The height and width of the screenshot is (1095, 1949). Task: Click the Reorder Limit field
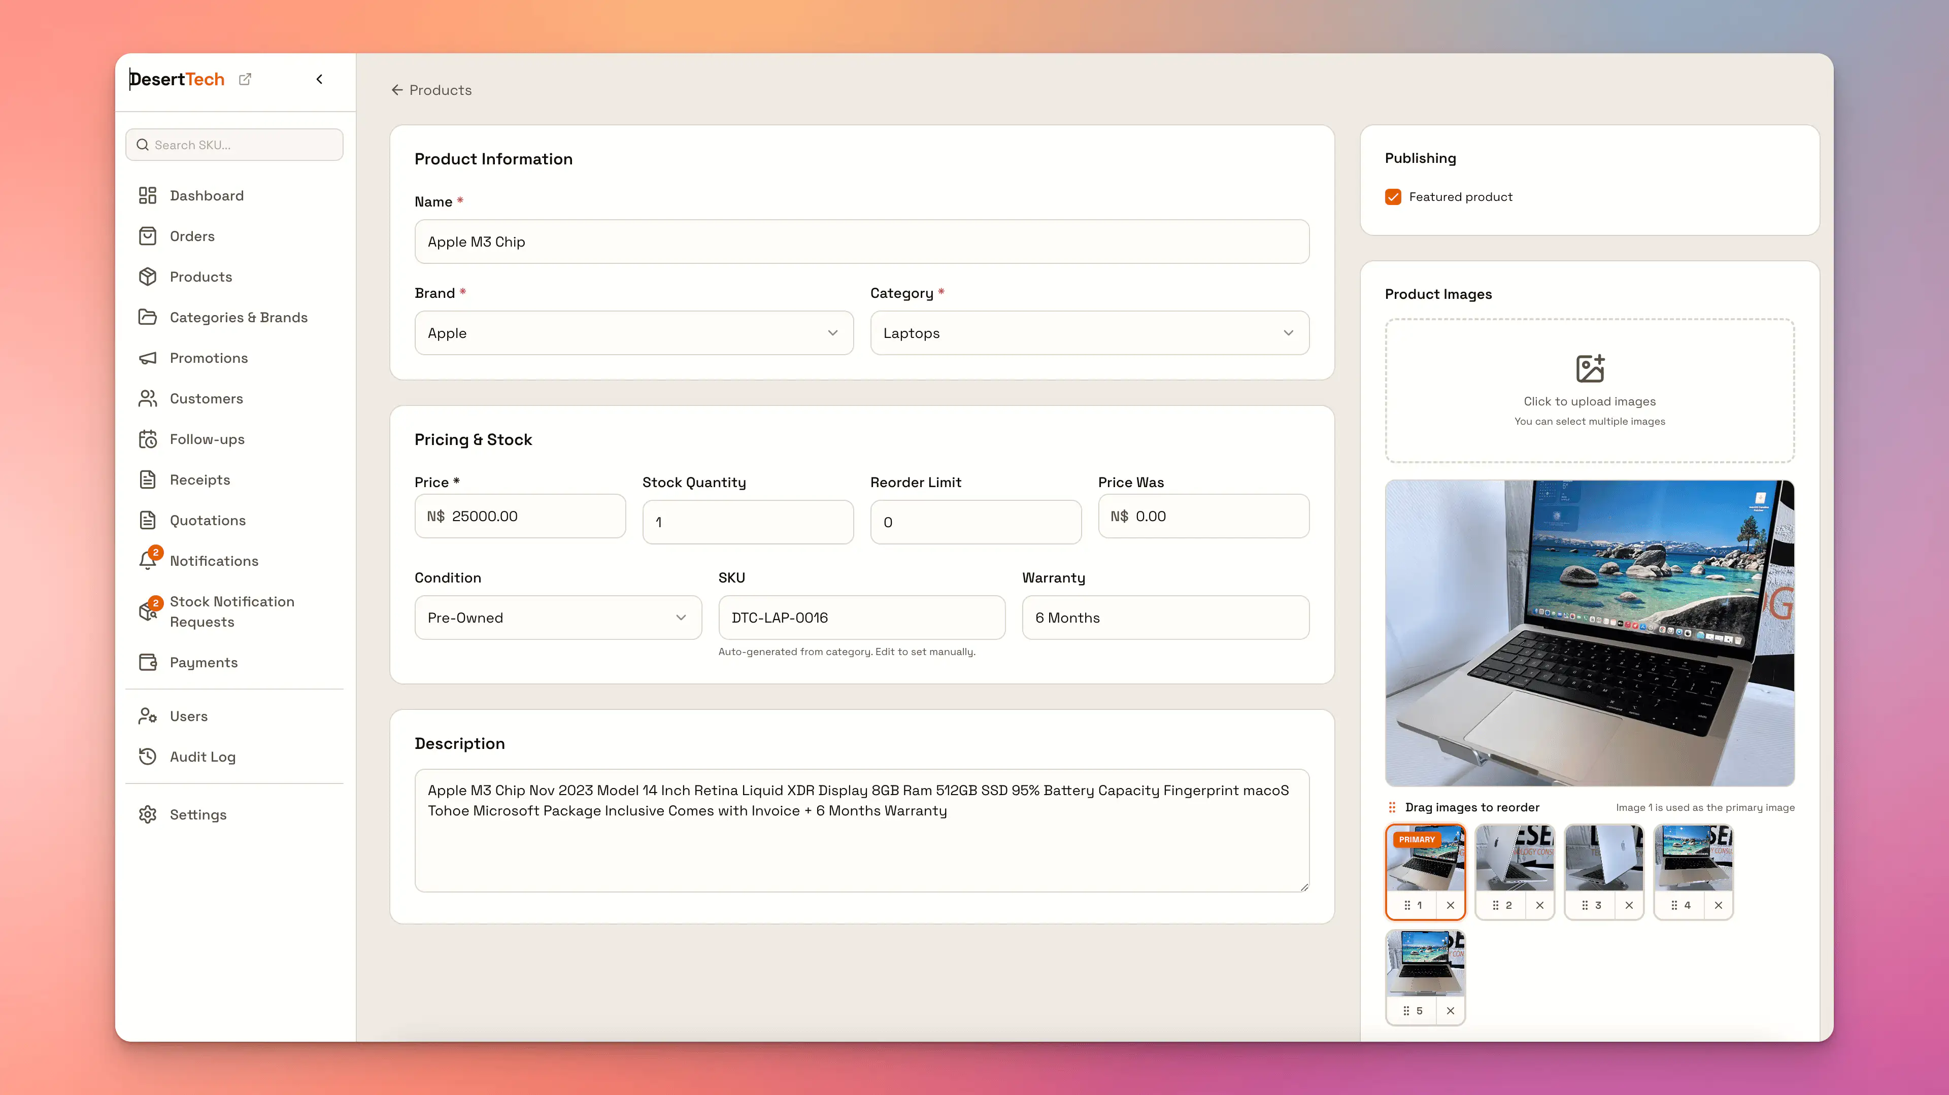point(976,522)
